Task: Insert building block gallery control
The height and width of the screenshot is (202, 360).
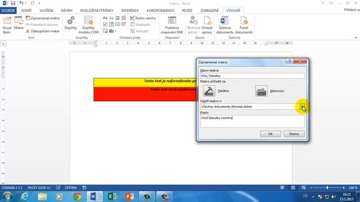Action: (124, 18)
